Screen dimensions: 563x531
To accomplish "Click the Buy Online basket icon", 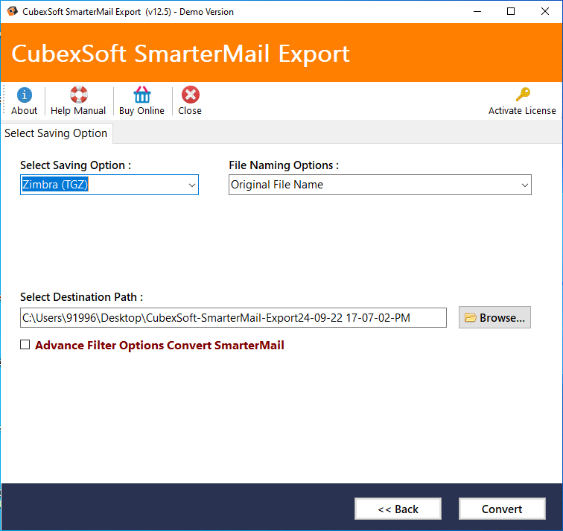I will pos(141,95).
